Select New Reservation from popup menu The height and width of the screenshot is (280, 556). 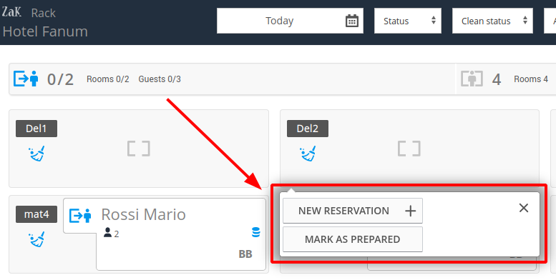[353, 211]
